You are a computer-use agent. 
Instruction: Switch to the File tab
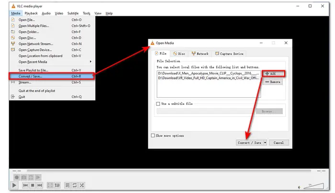(161, 54)
